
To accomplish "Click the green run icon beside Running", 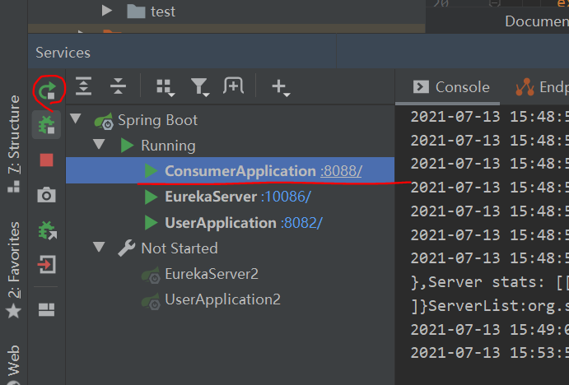I will point(127,145).
